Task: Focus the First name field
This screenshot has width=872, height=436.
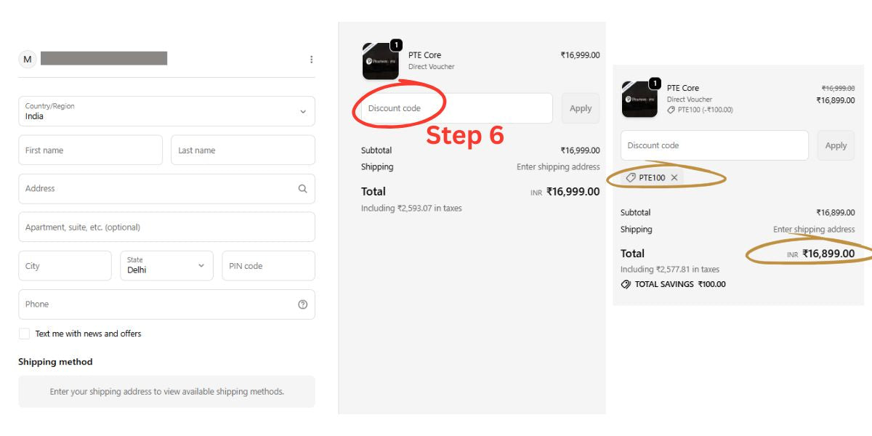Action: [x=90, y=150]
